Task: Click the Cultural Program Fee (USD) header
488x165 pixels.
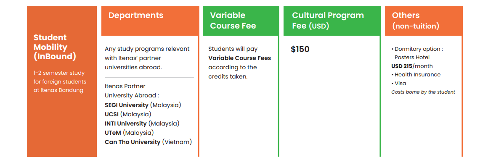Action: pos(328,21)
